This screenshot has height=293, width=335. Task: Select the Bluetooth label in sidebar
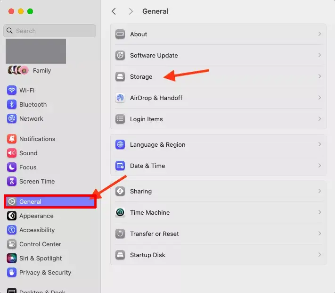point(33,104)
